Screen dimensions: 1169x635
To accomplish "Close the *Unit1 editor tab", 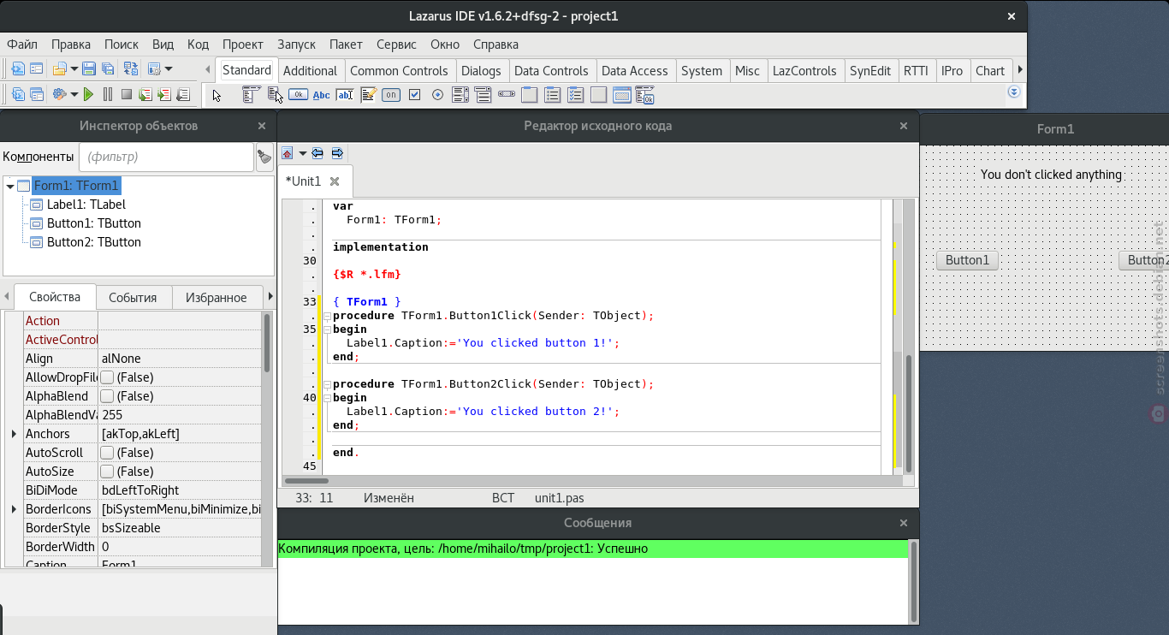I will [335, 181].
